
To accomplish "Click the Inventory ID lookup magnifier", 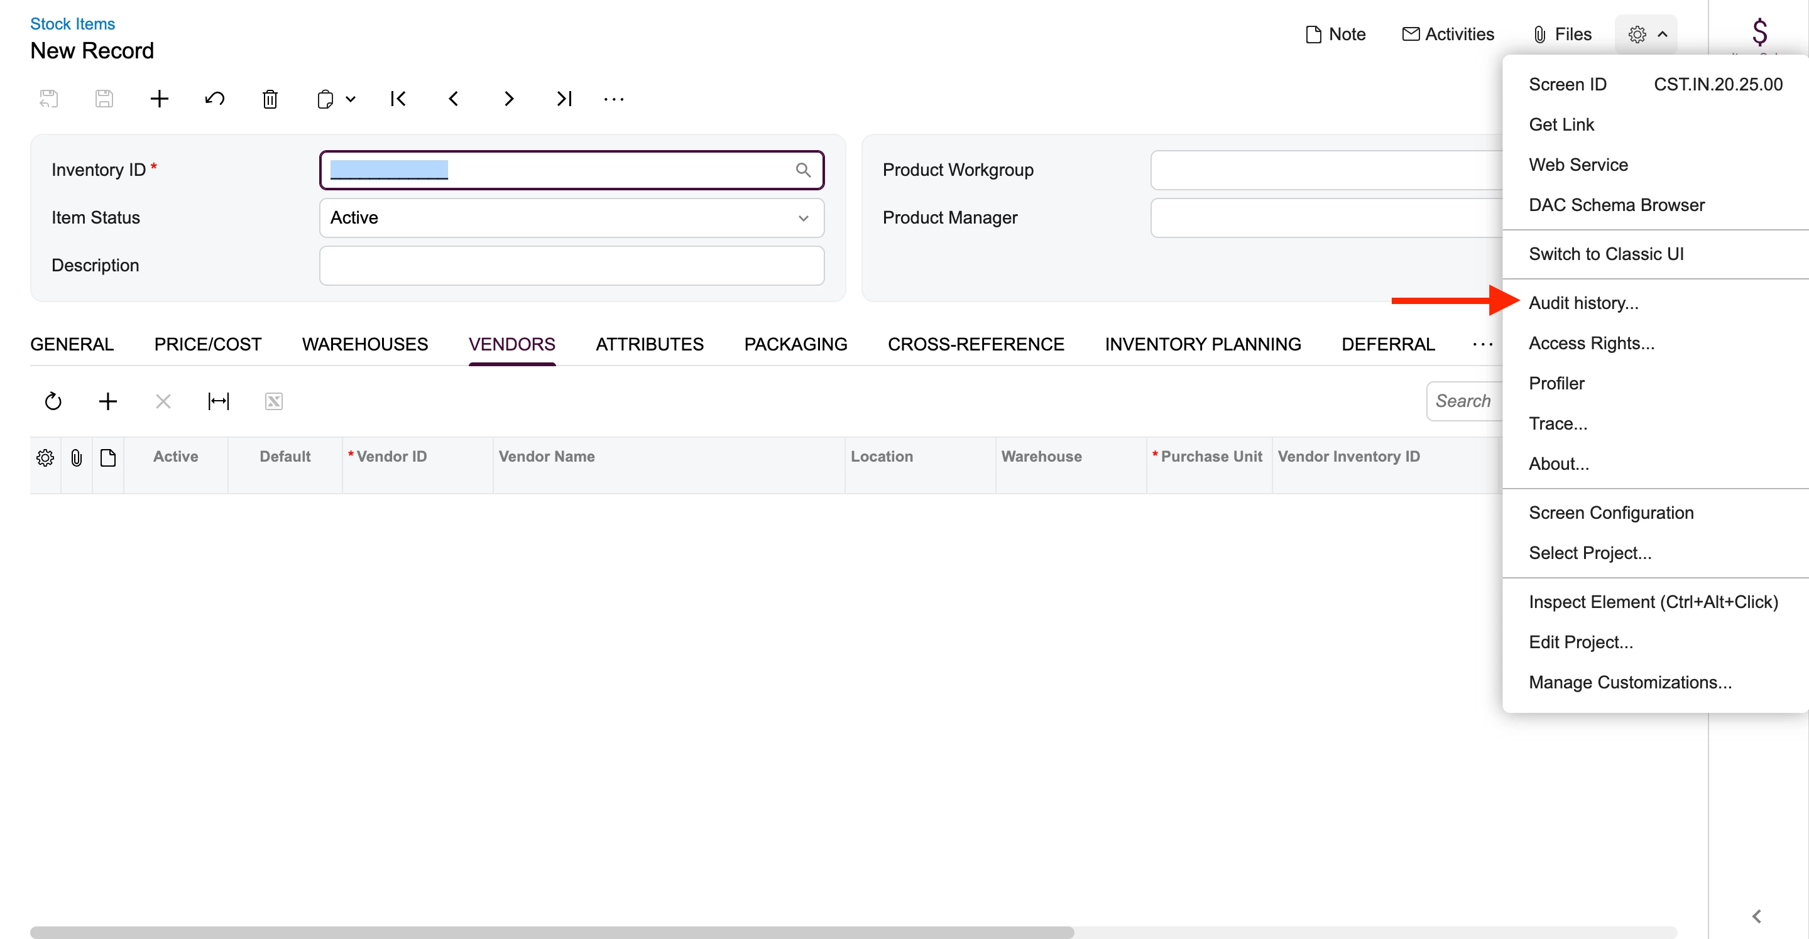I will click(802, 170).
